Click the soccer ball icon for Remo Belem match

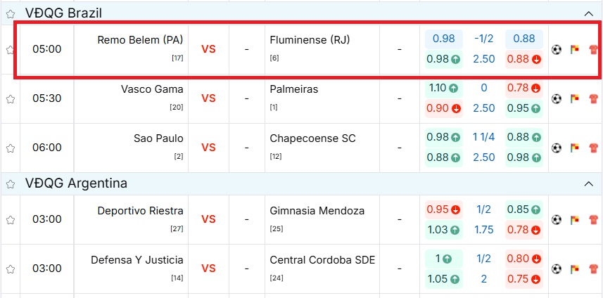coord(556,50)
